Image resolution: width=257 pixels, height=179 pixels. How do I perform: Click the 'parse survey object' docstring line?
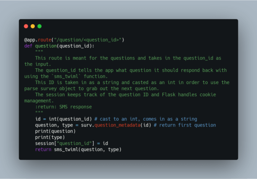click(x=91, y=89)
